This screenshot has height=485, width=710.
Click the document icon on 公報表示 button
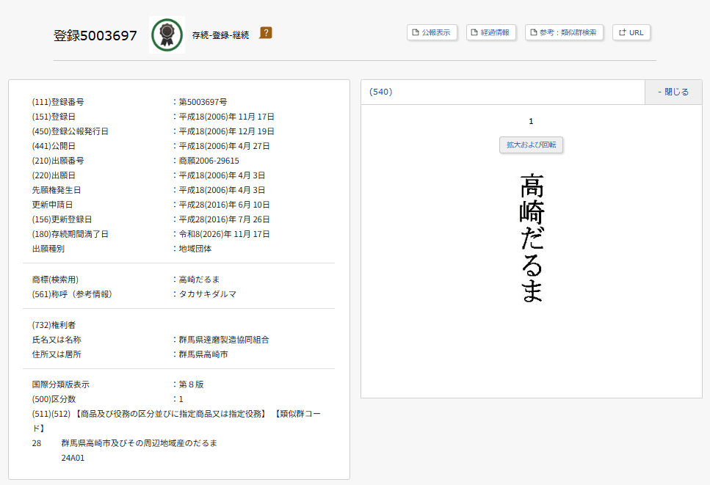coord(416,32)
